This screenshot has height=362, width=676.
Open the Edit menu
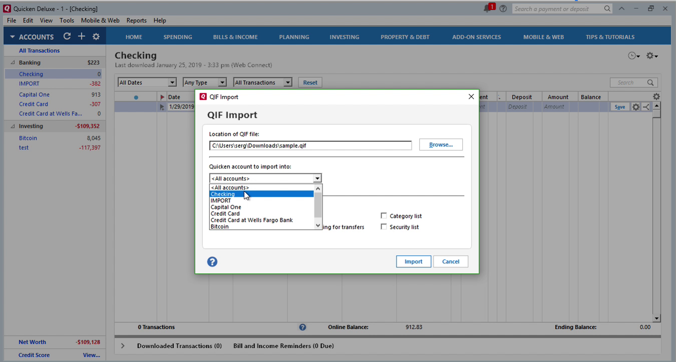click(x=28, y=21)
